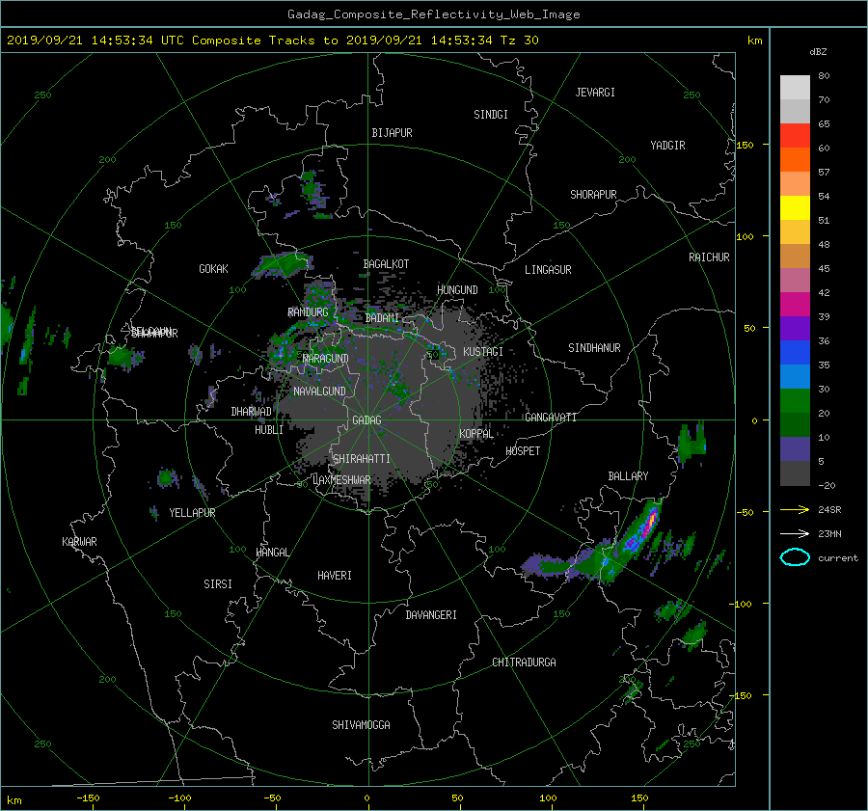Image resolution: width=868 pixels, height=811 pixels.
Task: Click the KOPPAL city label
Action: tap(476, 433)
